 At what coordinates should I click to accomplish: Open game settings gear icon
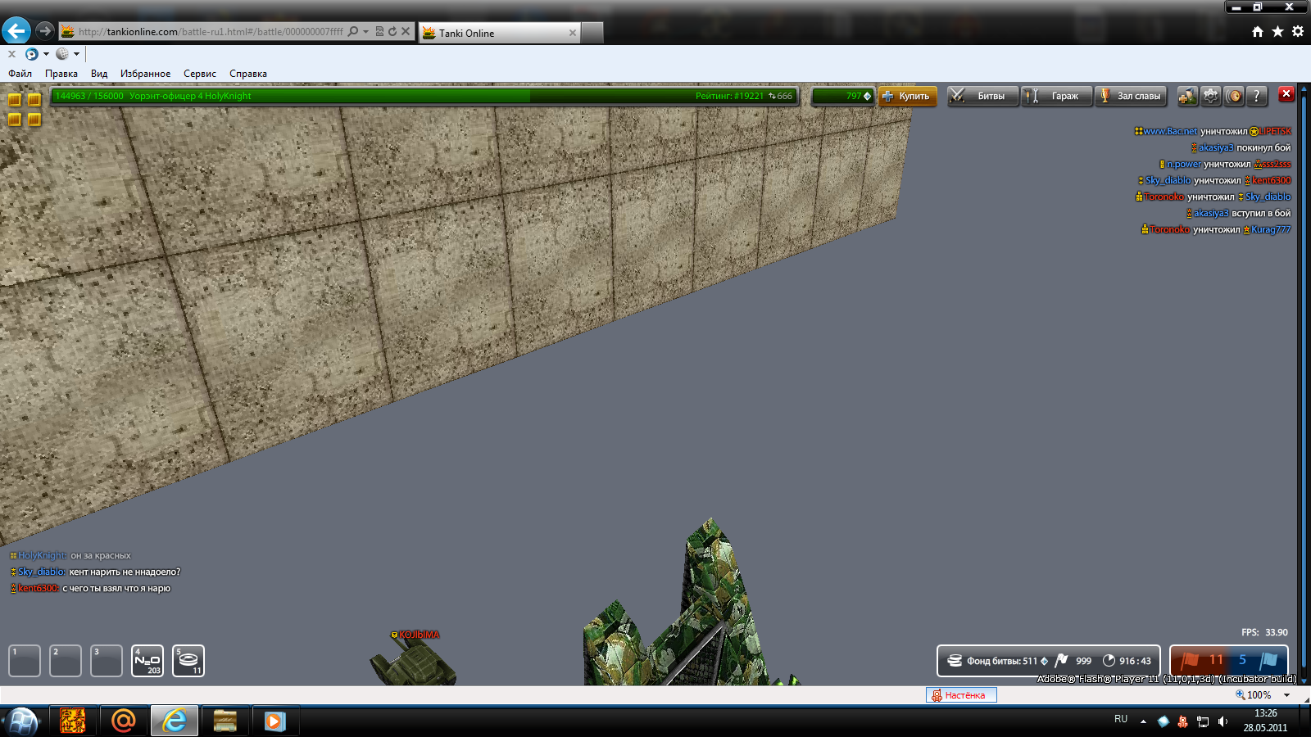(x=1211, y=96)
